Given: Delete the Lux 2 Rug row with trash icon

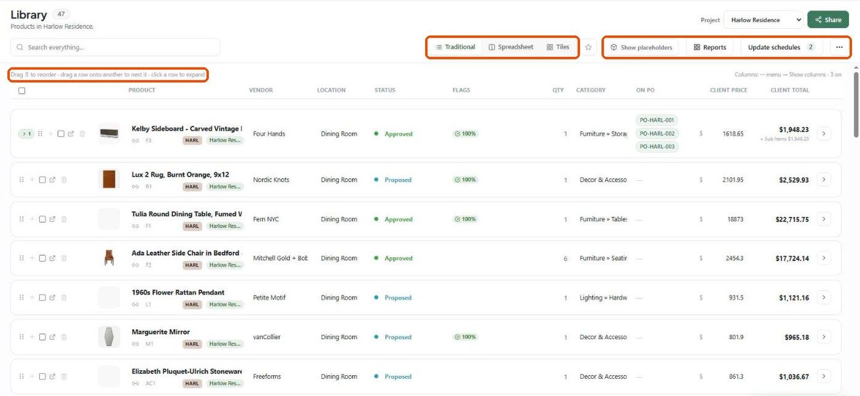Looking at the screenshot, I should coord(64,180).
